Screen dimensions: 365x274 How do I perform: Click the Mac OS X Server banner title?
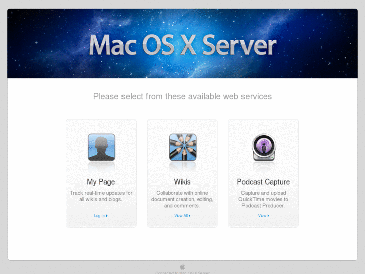[x=183, y=45]
